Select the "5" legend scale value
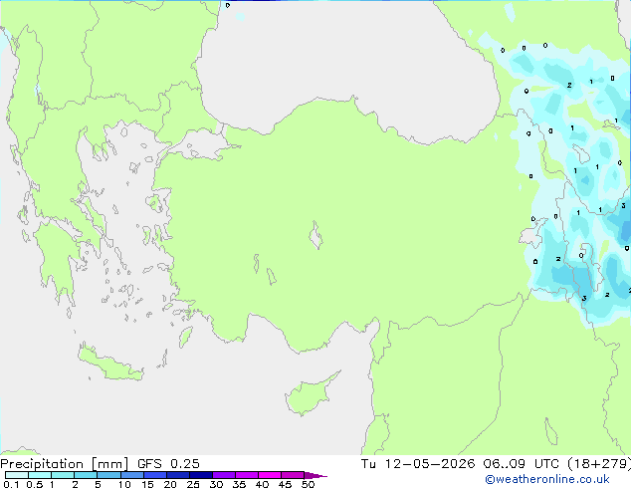The width and height of the screenshot is (631, 488). tap(98, 484)
